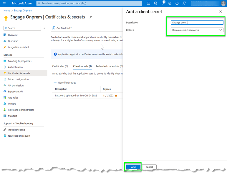Close the Add a client secret panel
227x173 pixels.
pyautogui.click(x=221, y=11)
